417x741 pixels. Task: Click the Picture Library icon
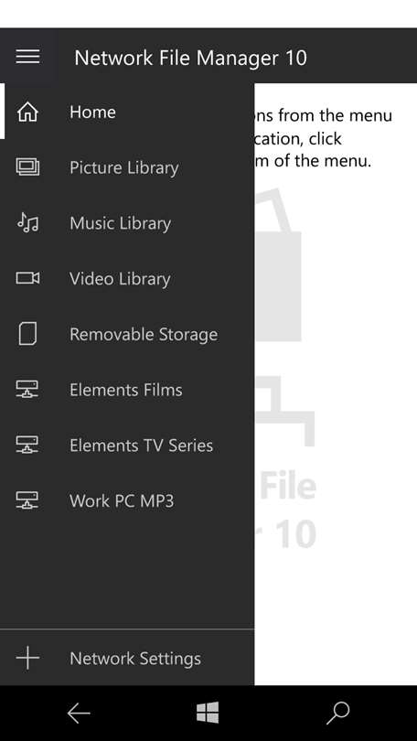coord(27,167)
